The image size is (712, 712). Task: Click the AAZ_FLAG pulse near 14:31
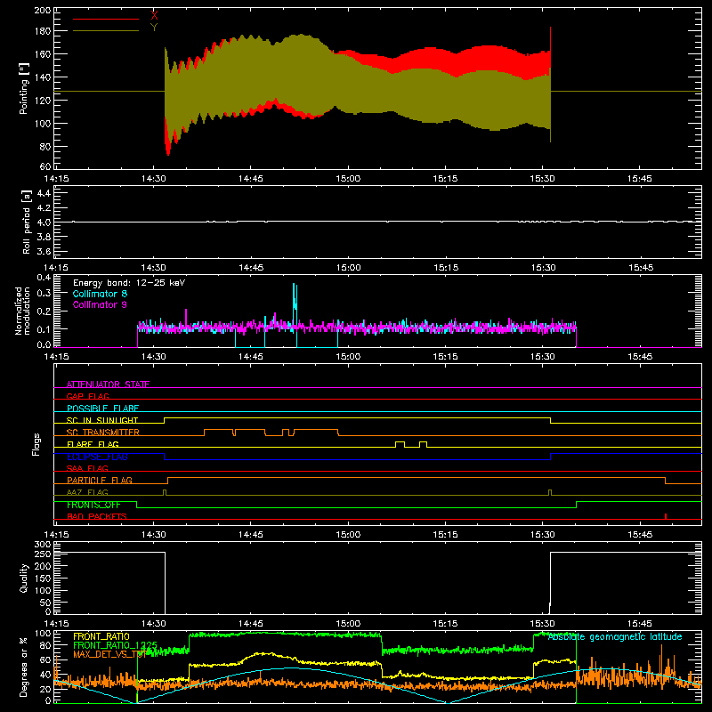click(x=165, y=492)
